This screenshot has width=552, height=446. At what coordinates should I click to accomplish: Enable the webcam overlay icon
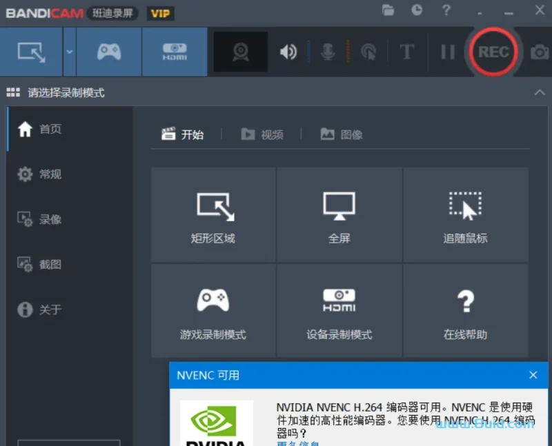[240, 52]
